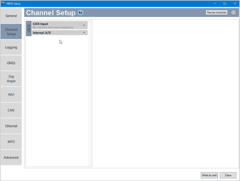
Task: Click the Internal A/D label
Action: 42,33
